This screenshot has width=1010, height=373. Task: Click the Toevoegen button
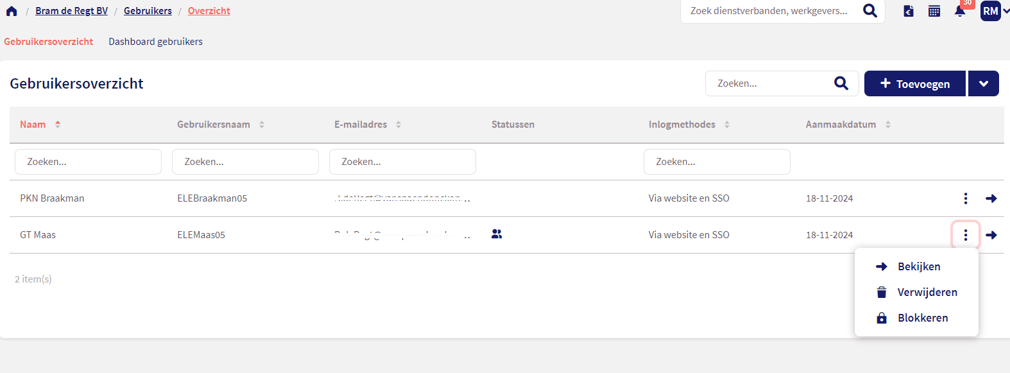point(915,83)
